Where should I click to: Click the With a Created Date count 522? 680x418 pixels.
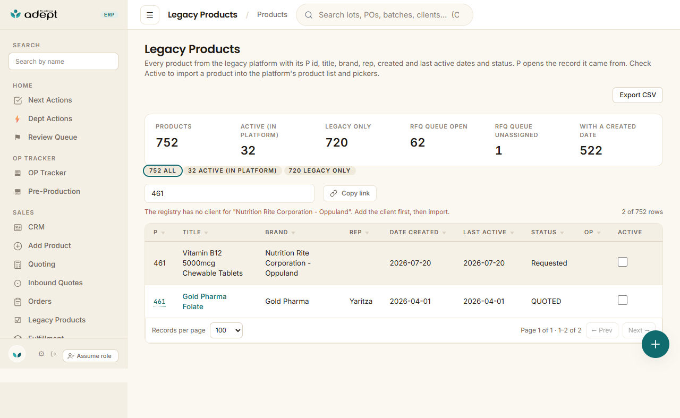[x=591, y=151]
